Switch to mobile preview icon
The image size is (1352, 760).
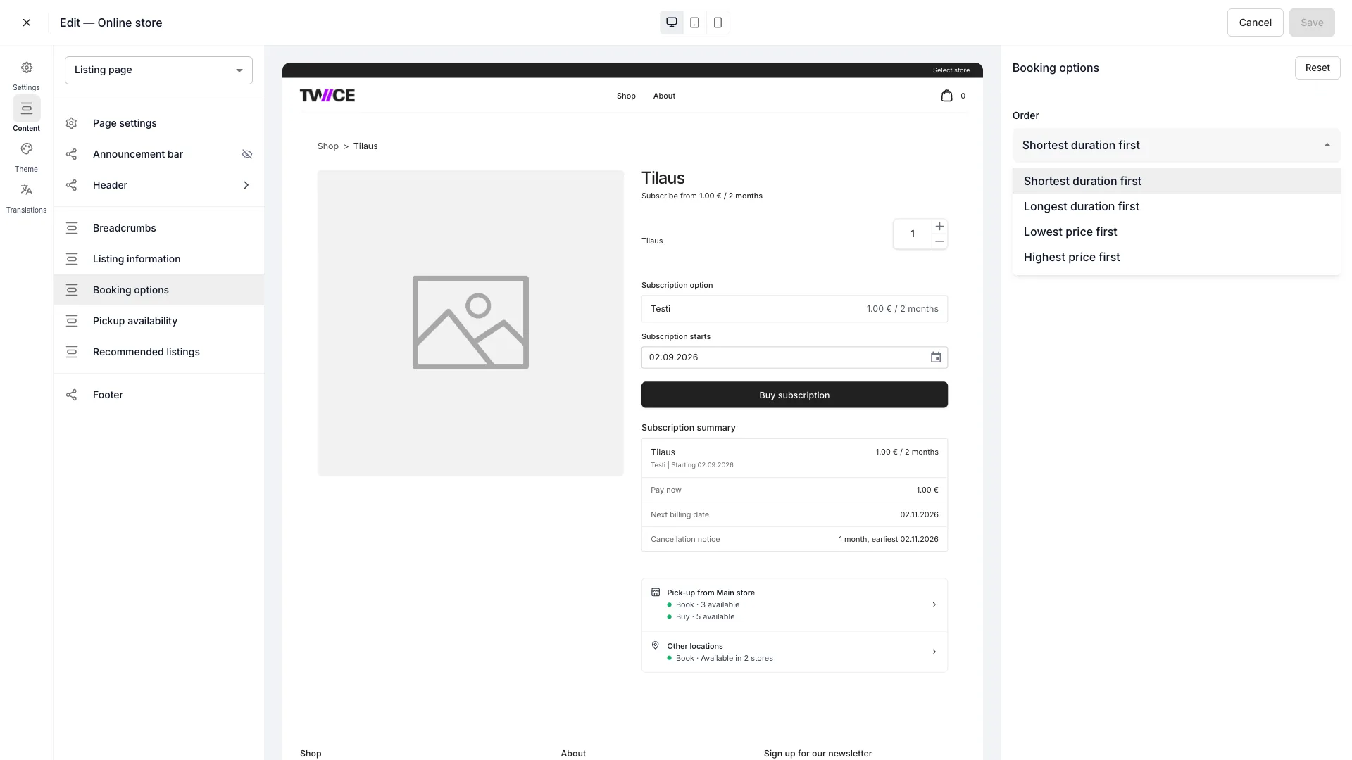(x=718, y=23)
